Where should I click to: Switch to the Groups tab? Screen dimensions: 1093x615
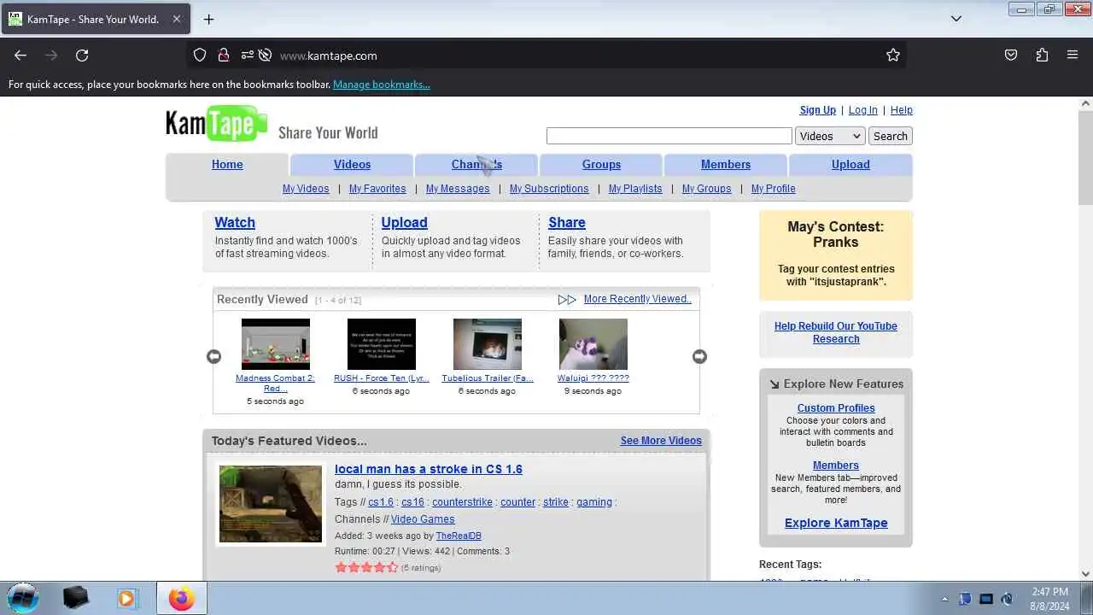coord(601,164)
